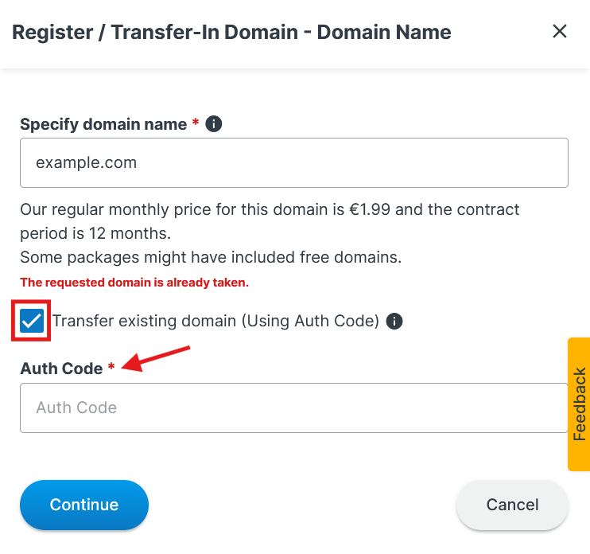
Task: Open the yellow Feedback side tab
Action: (x=579, y=404)
